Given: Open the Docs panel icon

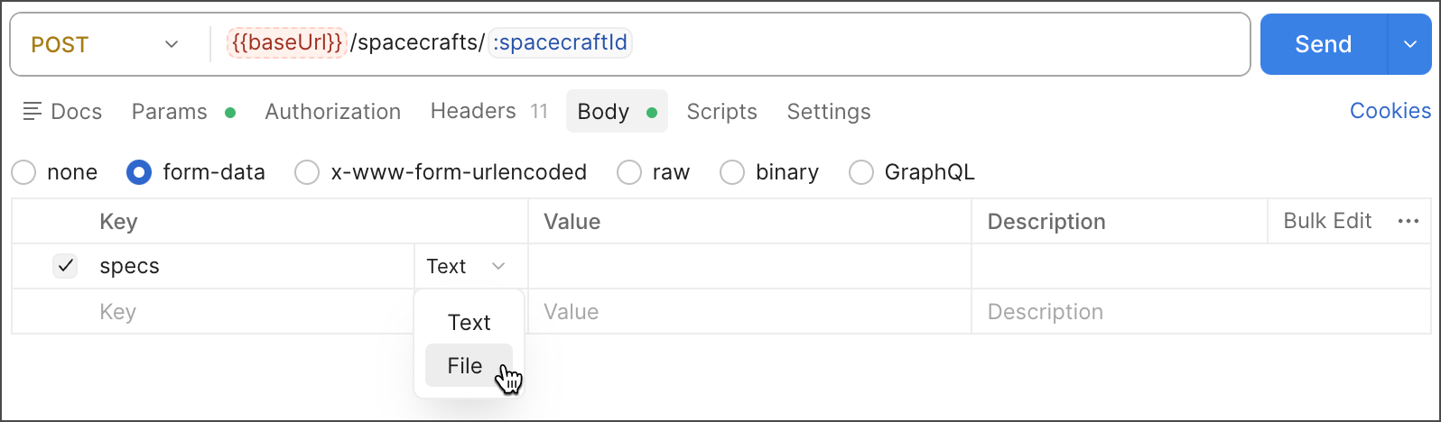Looking at the screenshot, I should click(x=33, y=112).
